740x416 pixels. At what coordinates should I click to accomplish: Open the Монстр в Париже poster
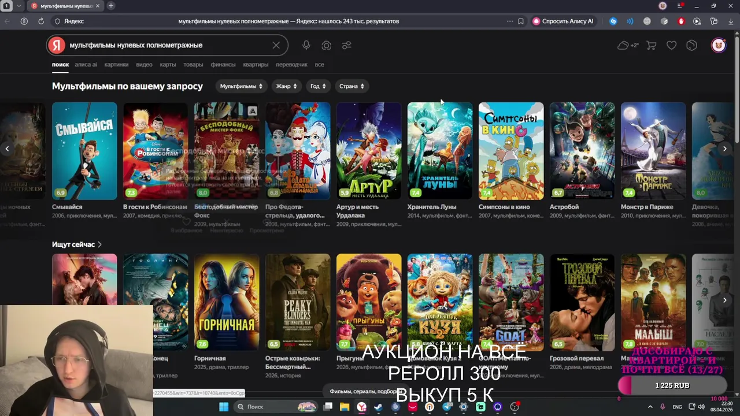point(653,151)
